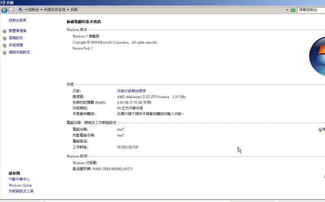Click the system icon in title bar
The width and height of the screenshot is (325, 202).
click(3, 3)
